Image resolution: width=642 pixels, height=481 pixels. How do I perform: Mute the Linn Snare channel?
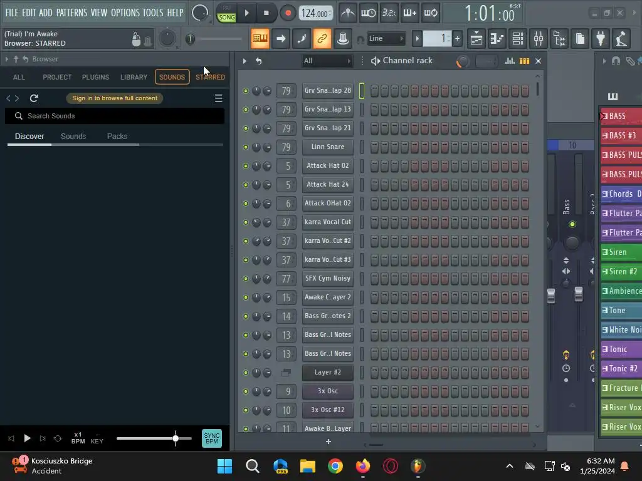pos(246,147)
